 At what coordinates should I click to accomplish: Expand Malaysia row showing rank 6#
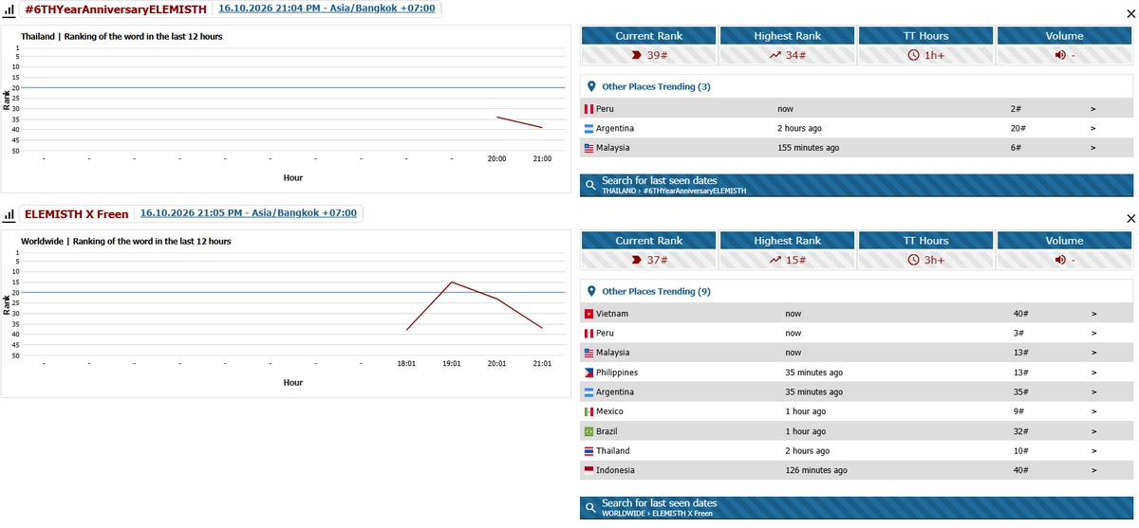[1093, 148]
